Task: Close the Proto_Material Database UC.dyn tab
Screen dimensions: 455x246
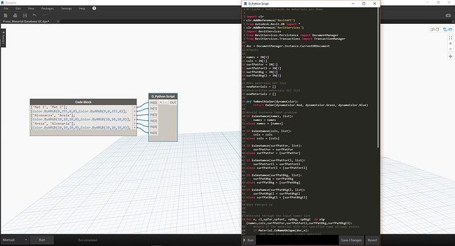Action: click(x=58, y=22)
